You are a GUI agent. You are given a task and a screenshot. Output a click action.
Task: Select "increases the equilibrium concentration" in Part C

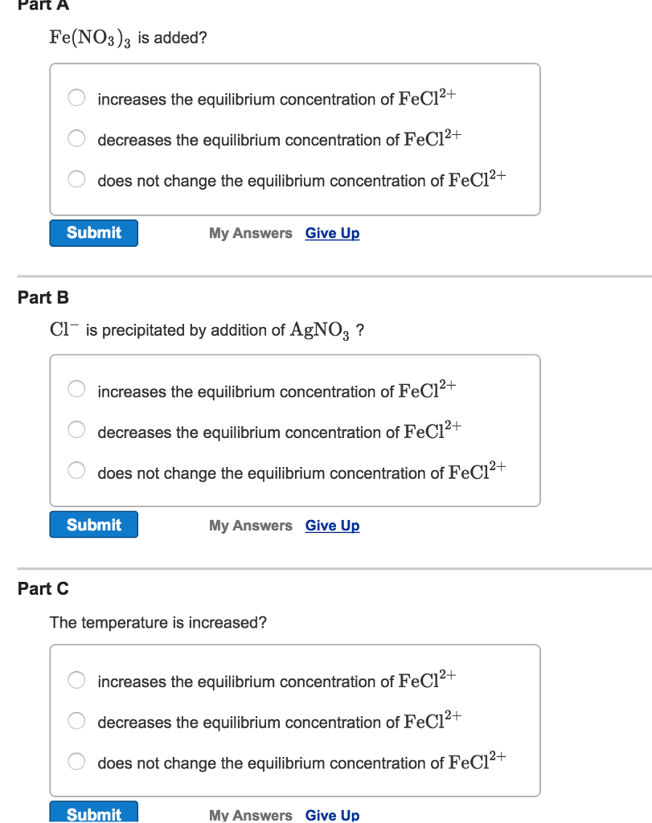tap(76, 679)
